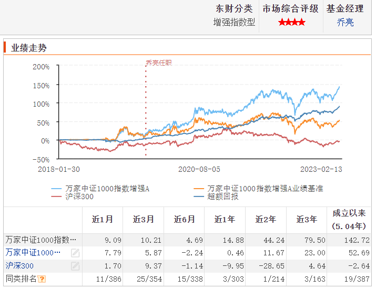Open fund manager 乔亮 profile link
This screenshot has width=376, height=289.
coord(345,22)
